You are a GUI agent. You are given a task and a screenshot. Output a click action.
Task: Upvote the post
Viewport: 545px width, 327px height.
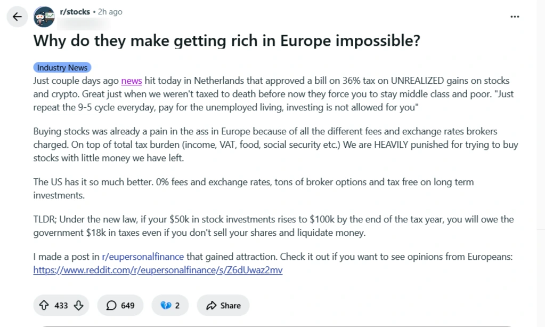(44, 306)
